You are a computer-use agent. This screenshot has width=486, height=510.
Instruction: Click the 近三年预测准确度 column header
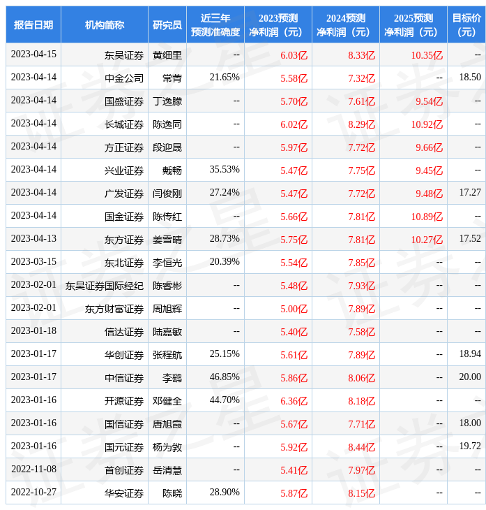click(x=215, y=24)
